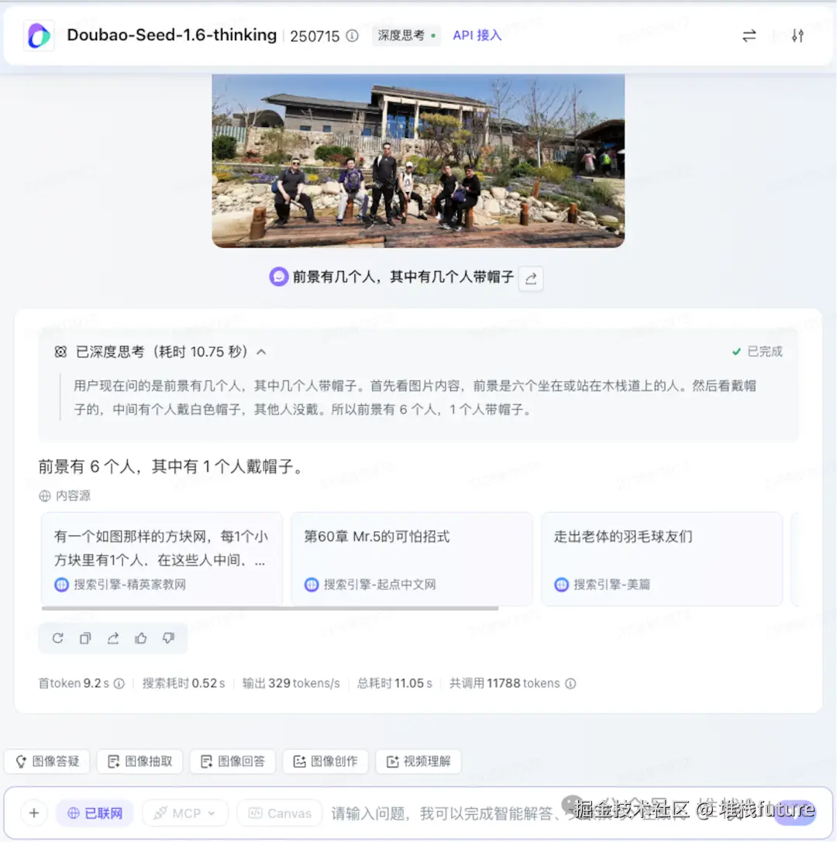Viewport: 837px width, 842px height.
Task: Toggle 已联网 web search mode
Action: click(95, 813)
